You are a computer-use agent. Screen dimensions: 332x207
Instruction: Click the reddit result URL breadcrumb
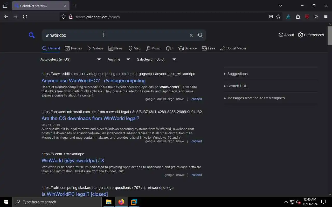pyautogui.click(x=118, y=74)
